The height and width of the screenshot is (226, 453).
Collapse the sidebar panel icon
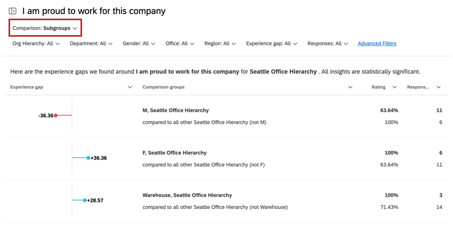coord(13,11)
